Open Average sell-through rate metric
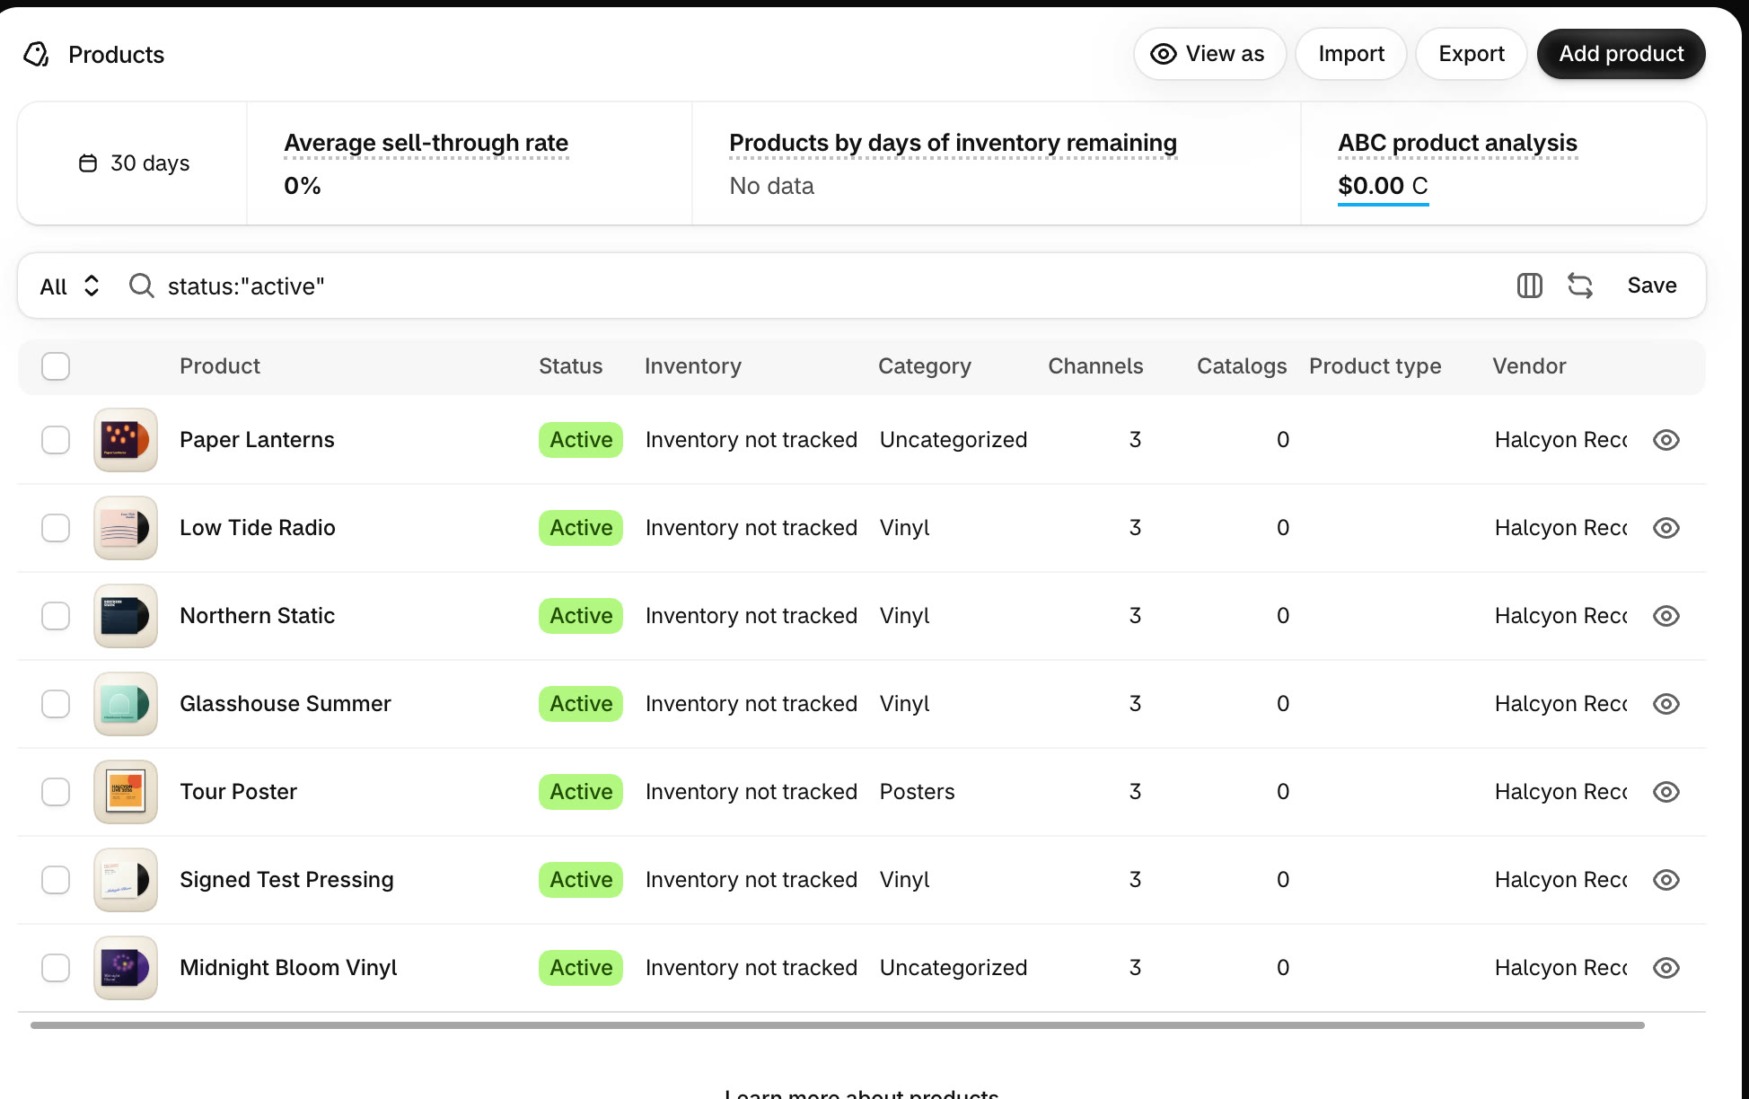 [x=426, y=143]
